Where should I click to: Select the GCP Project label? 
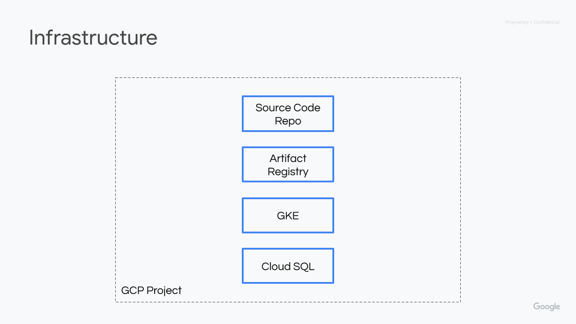(x=151, y=290)
